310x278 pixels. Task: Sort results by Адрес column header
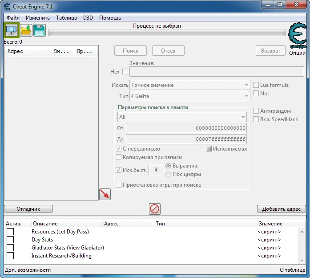28,51
